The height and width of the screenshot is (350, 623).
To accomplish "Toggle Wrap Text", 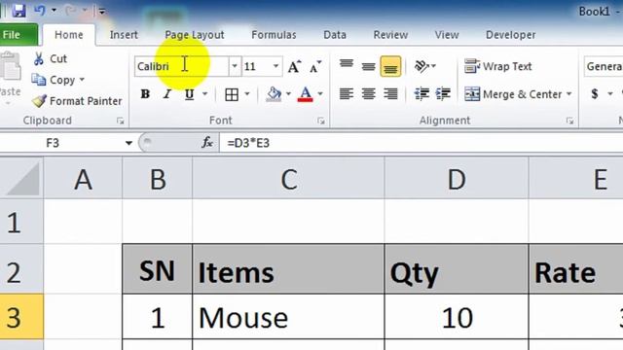I will tap(498, 66).
